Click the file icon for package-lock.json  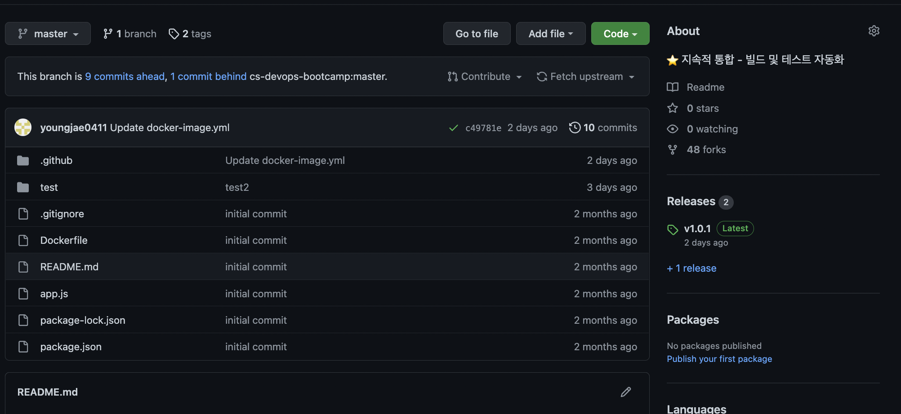(x=23, y=320)
